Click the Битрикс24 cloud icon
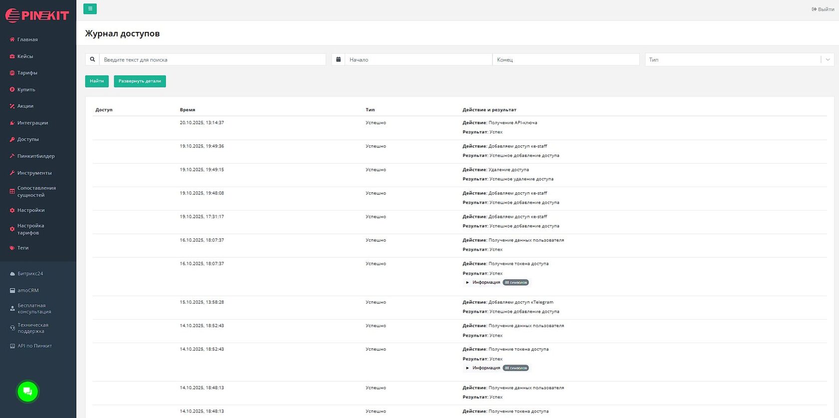The height and width of the screenshot is (418, 839). tap(12, 274)
